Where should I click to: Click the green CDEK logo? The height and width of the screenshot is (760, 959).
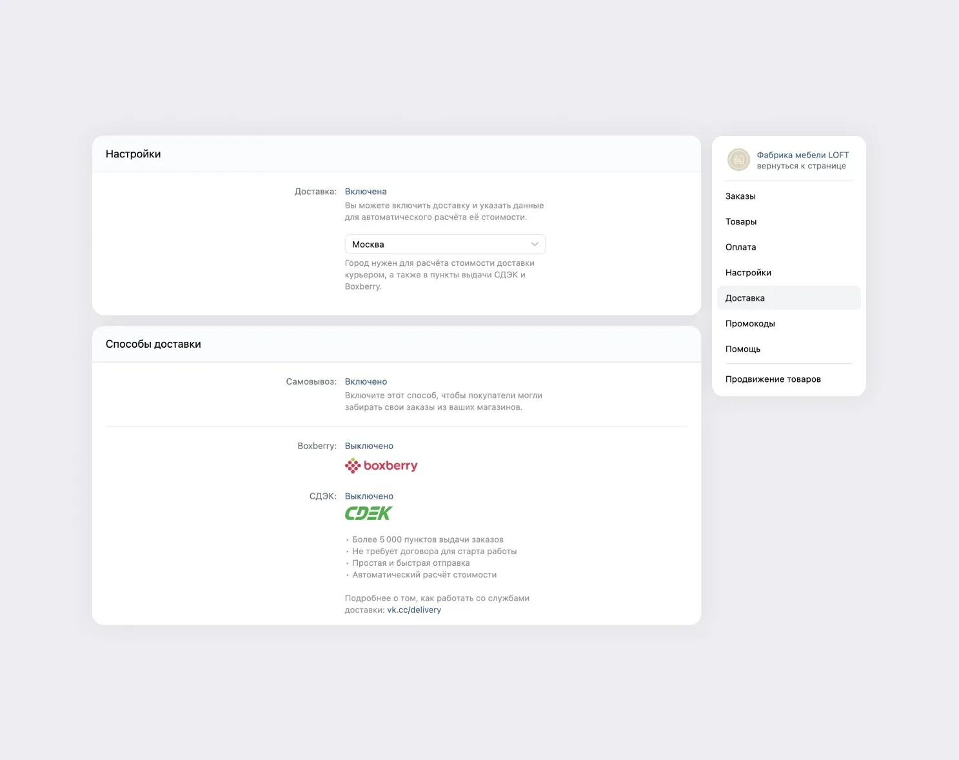[368, 514]
